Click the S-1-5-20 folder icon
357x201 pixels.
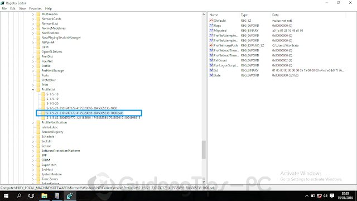point(43,104)
